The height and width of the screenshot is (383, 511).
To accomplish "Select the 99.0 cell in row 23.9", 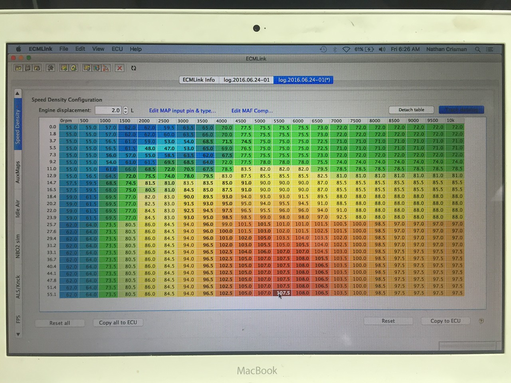I will pyautogui.click(x=263, y=217).
